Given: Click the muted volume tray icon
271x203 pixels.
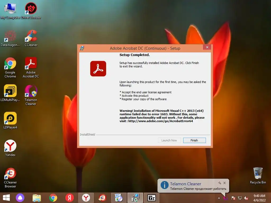Looking at the screenshot, I should click(x=246, y=198).
